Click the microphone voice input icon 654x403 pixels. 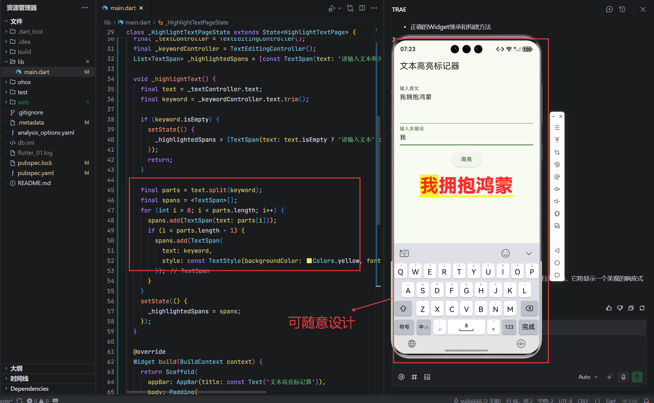pos(623,377)
